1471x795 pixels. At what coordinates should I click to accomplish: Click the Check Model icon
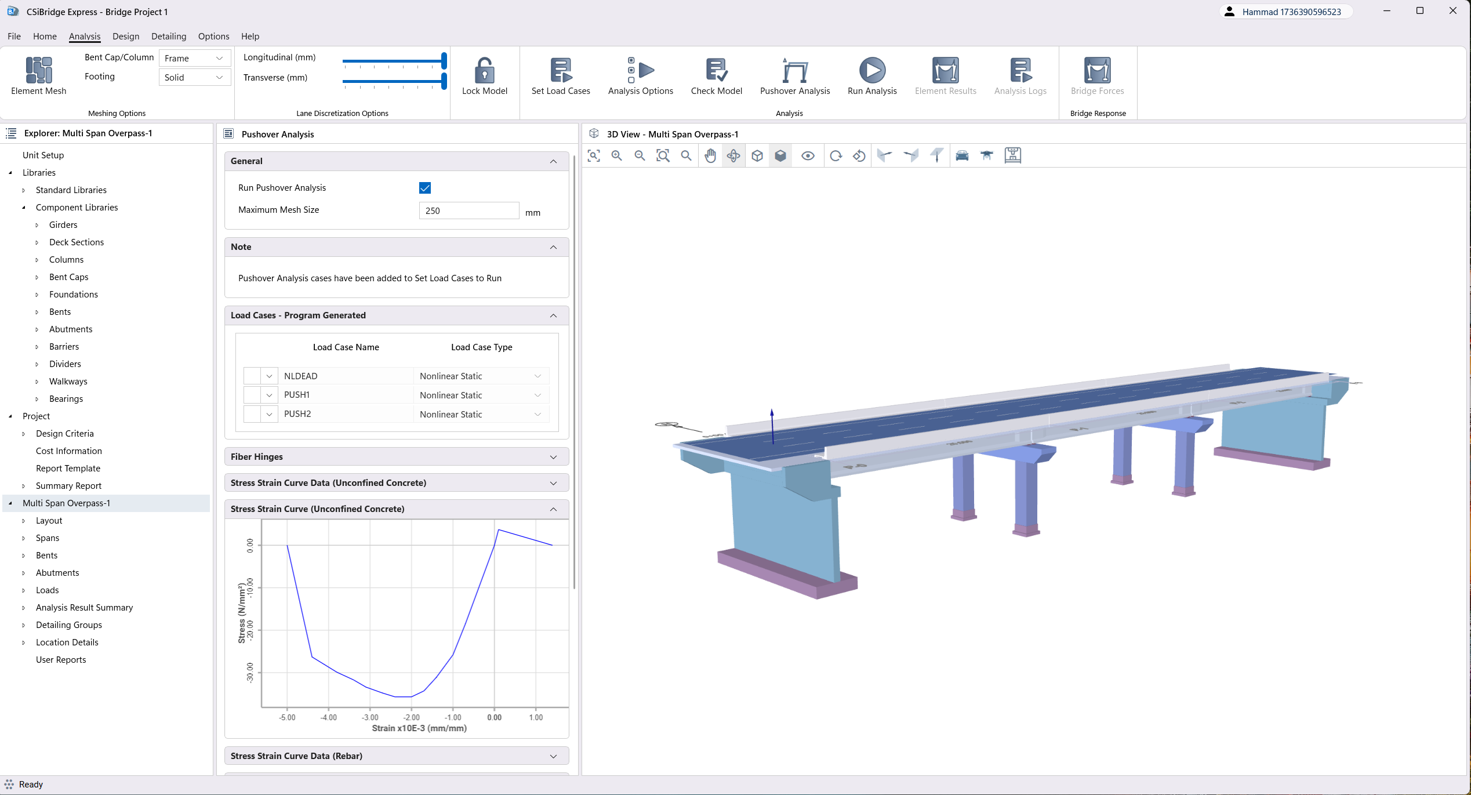click(716, 71)
